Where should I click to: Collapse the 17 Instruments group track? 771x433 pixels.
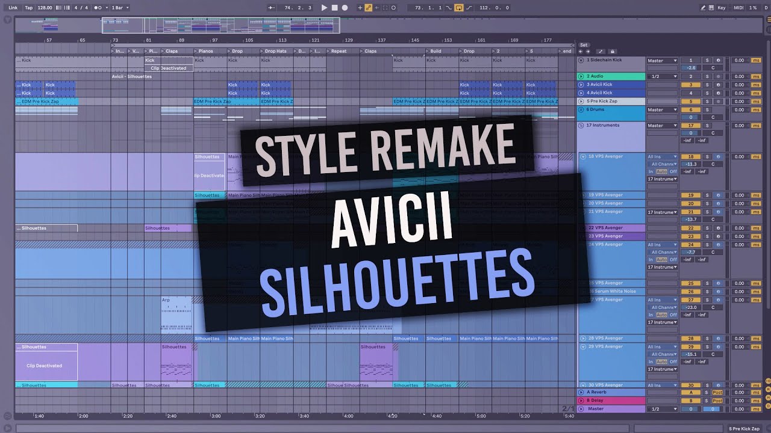[x=581, y=126]
